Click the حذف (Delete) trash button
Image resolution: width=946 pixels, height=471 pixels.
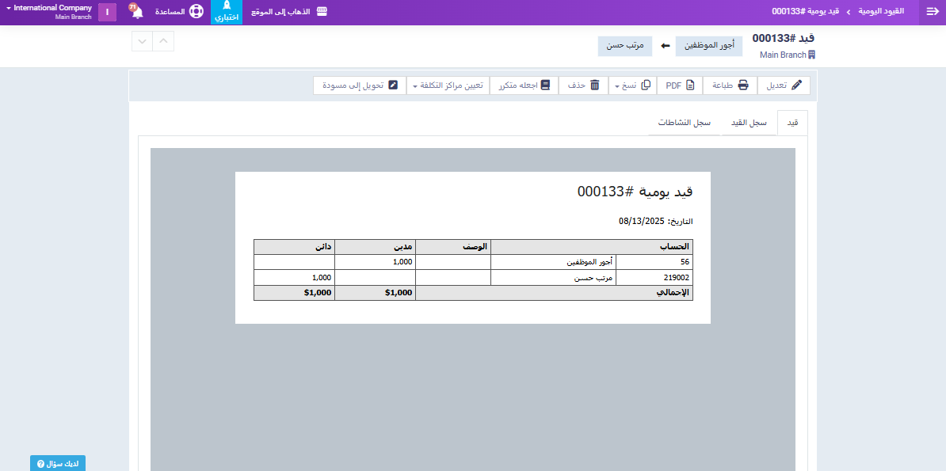(583, 85)
